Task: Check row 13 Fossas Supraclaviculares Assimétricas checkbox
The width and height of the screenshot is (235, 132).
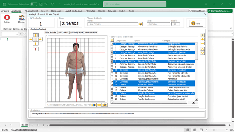Action: pyautogui.click(x=112, y=79)
